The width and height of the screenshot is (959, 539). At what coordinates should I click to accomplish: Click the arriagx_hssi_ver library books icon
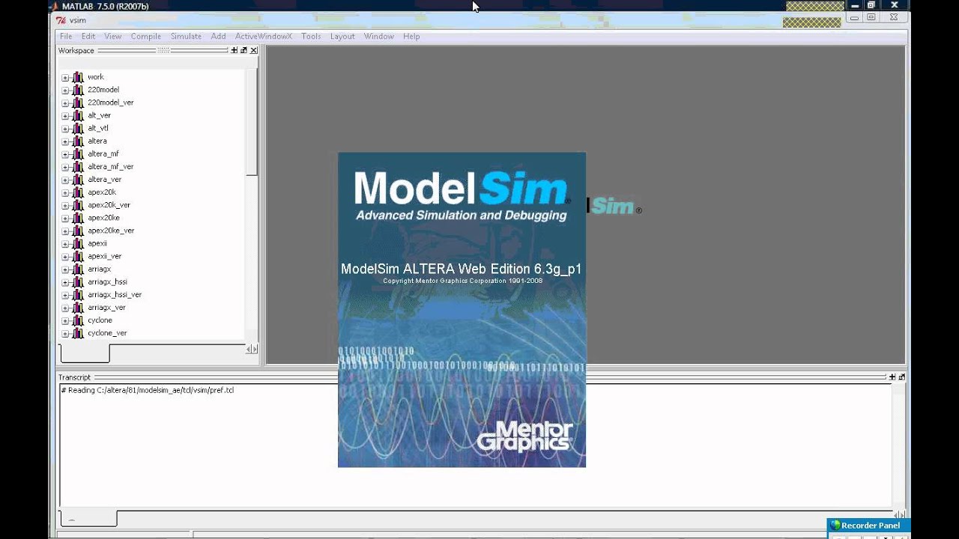coord(78,294)
